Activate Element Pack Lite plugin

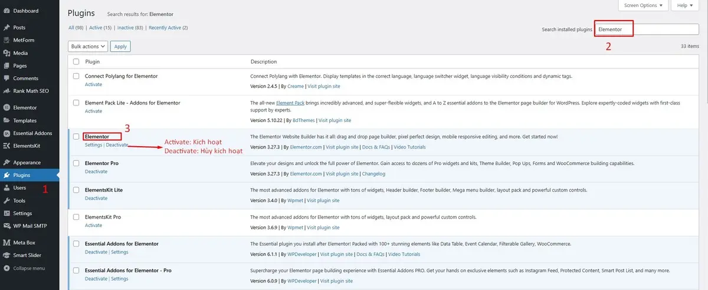click(x=93, y=111)
